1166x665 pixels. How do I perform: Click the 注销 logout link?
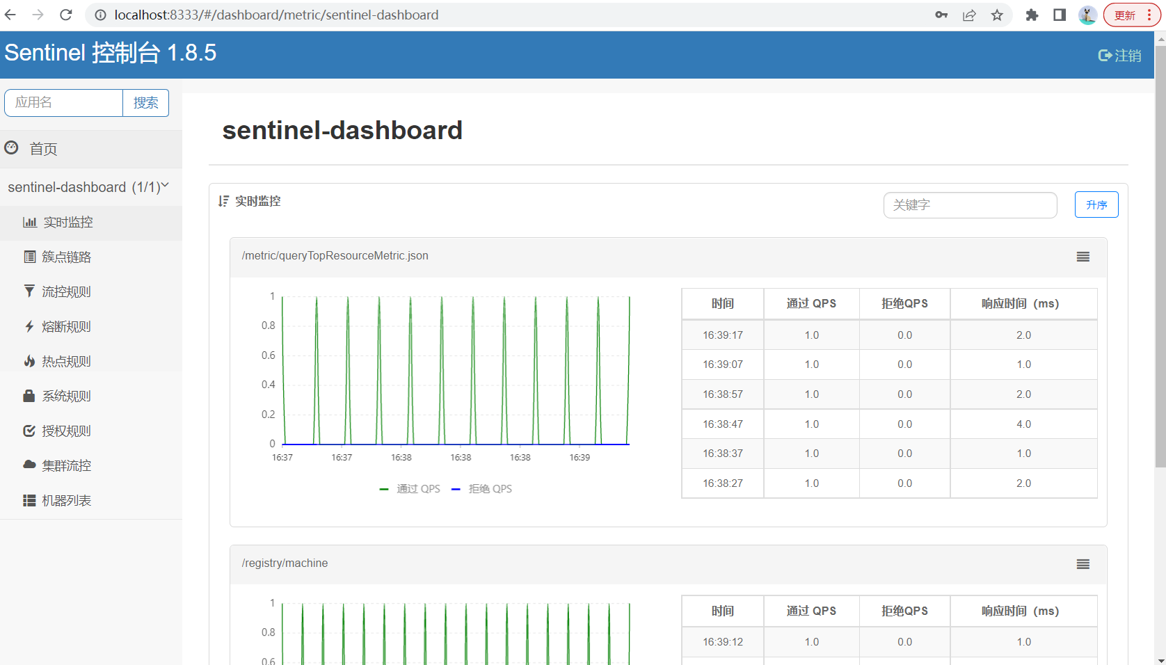[x=1119, y=56]
